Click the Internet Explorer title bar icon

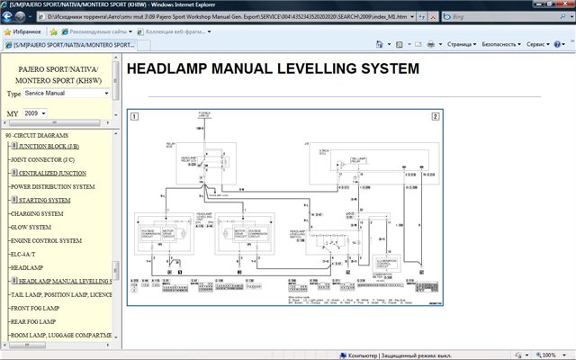[4, 4]
